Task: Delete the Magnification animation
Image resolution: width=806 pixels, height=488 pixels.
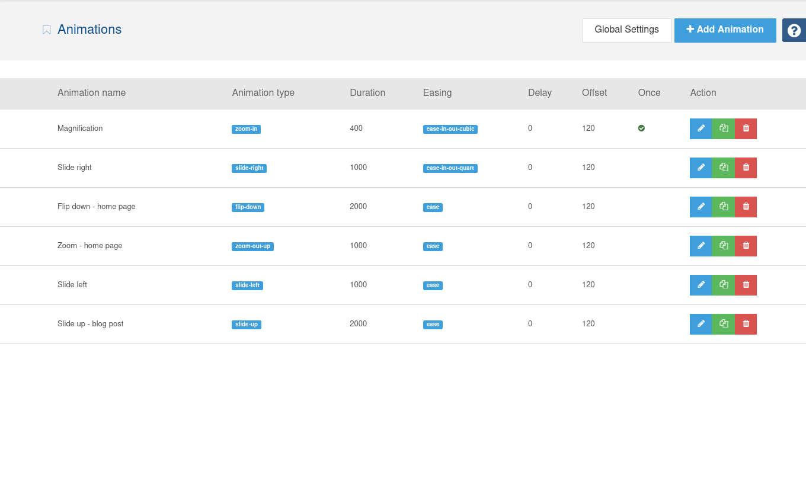Action: (746, 129)
